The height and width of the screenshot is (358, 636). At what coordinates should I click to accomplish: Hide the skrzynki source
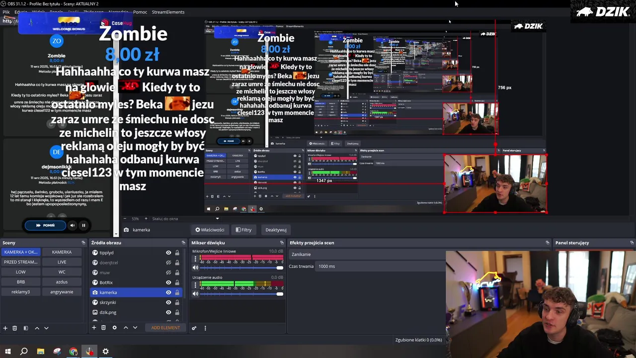click(168, 302)
